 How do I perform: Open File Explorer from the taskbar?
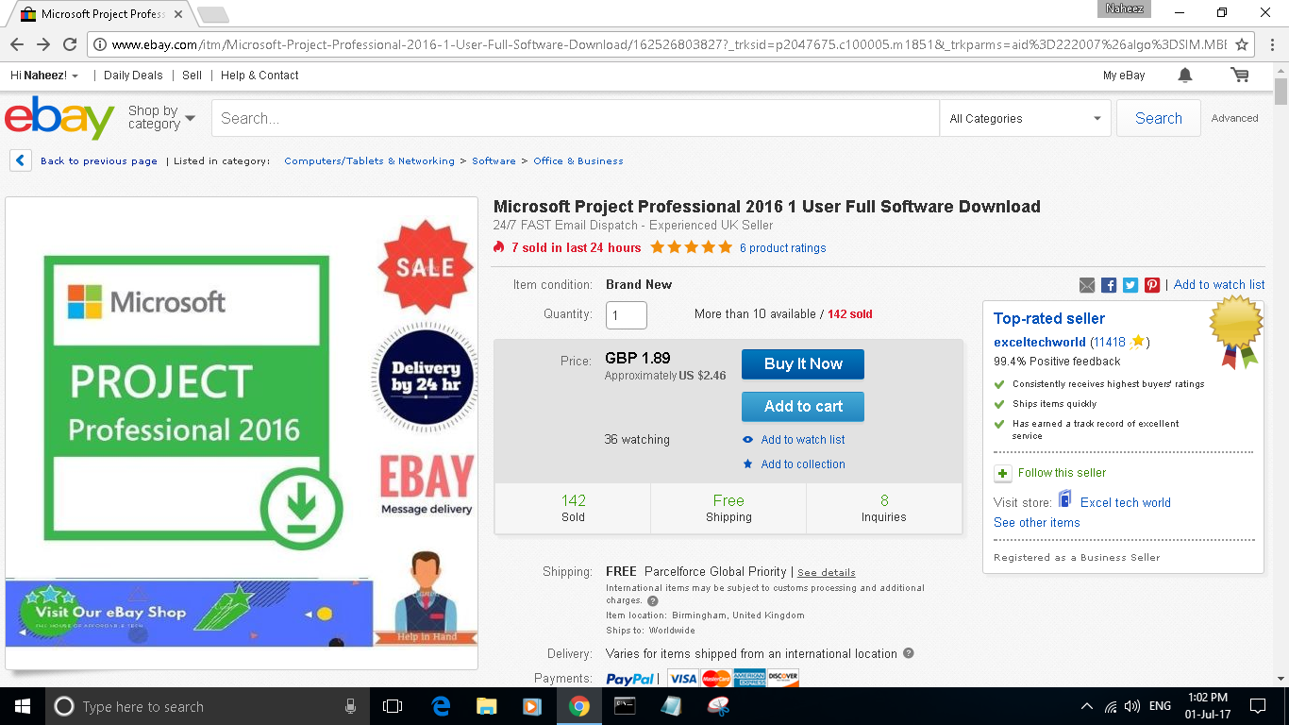click(x=486, y=706)
